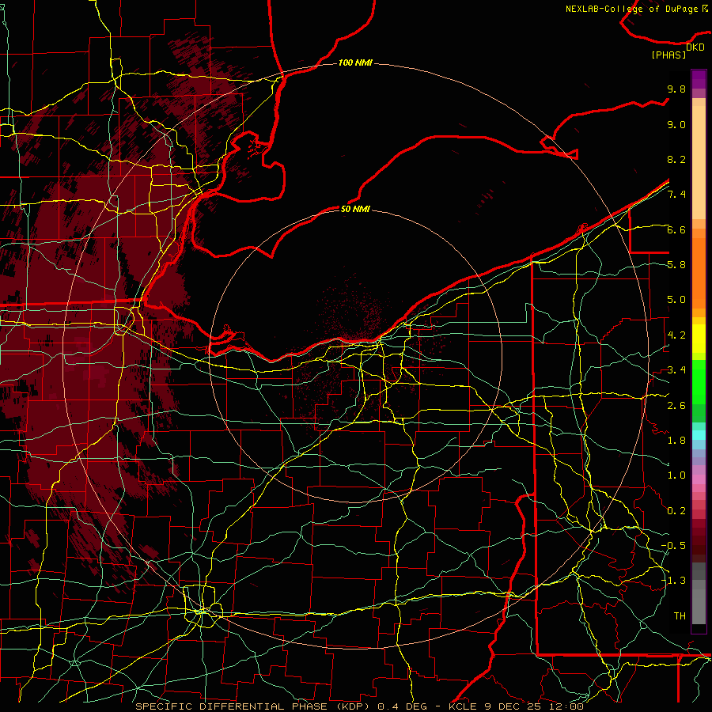Click the 6.6 scale value

pyautogui.click(x=676, y=229)
